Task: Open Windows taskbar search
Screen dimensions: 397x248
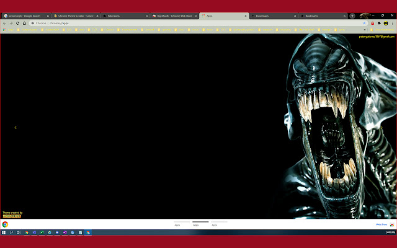Action: (11, 232)
